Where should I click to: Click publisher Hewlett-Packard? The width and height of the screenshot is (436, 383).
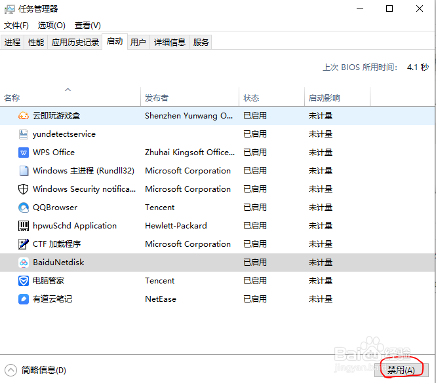pos(176,226)
